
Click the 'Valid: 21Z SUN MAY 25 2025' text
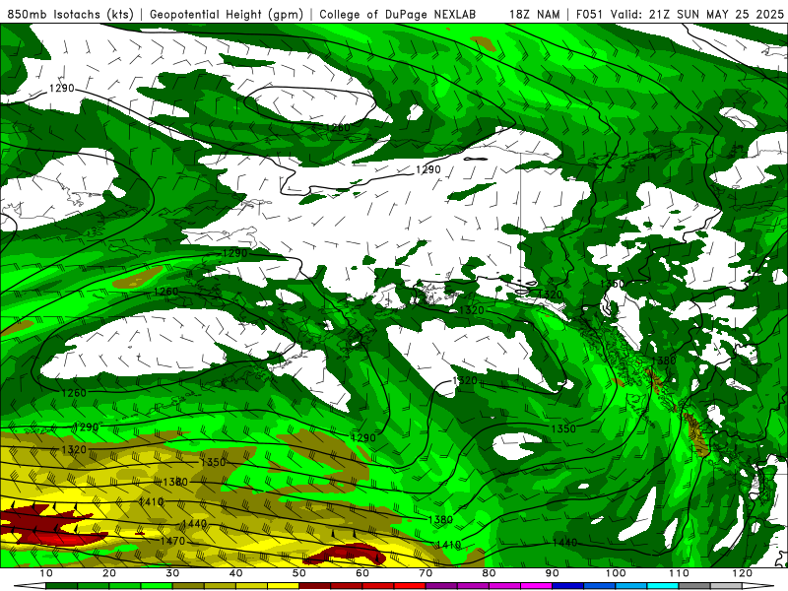coord(697,14)
